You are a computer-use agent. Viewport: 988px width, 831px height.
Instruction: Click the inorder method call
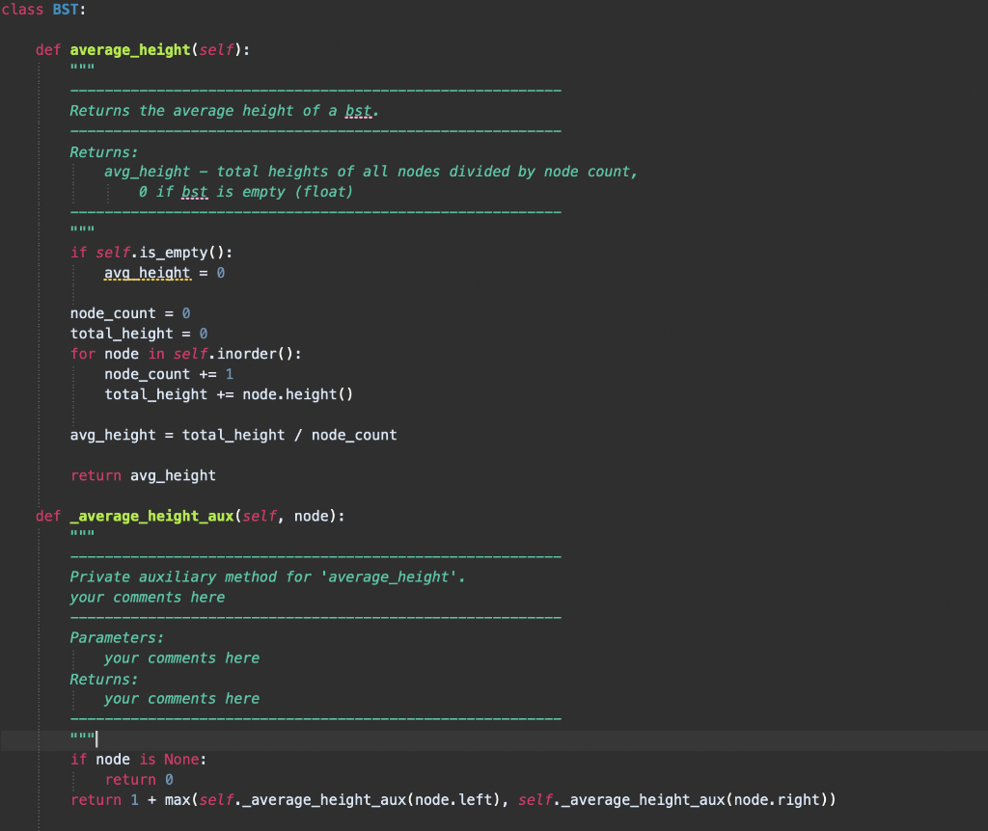[245, 353]
